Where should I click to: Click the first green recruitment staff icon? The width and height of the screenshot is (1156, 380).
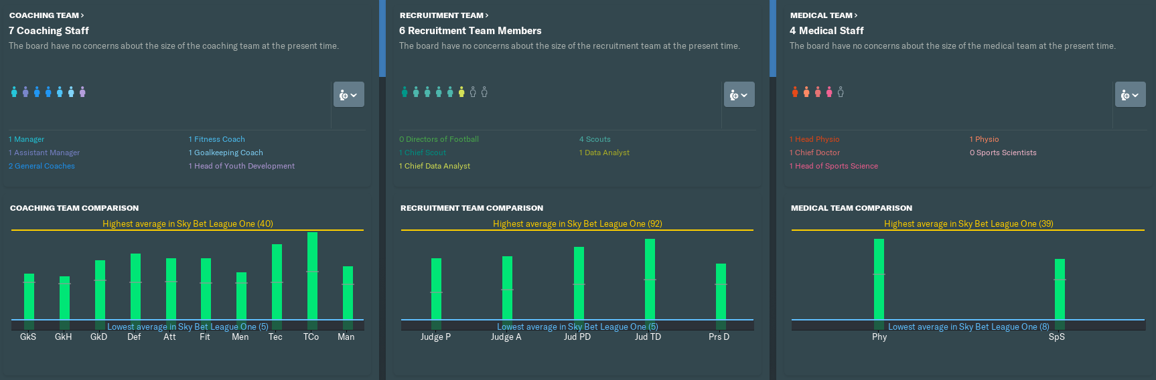(x=405, y=92)
